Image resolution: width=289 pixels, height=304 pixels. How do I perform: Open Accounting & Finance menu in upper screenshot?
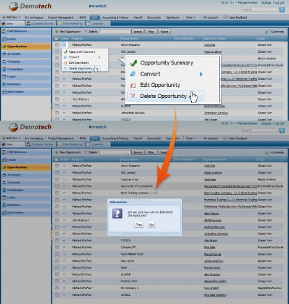(115, 17)
